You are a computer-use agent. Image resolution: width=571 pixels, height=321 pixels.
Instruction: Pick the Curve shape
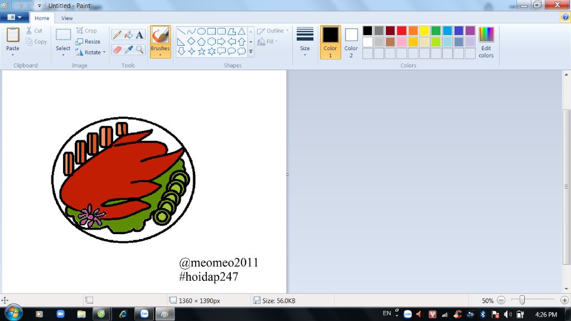pos(191,31)
